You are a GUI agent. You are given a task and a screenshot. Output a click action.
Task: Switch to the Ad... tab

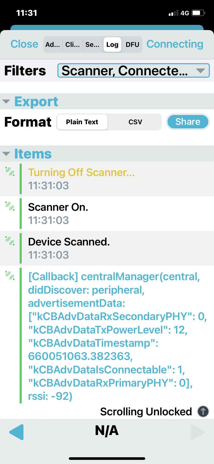point(53,45)
